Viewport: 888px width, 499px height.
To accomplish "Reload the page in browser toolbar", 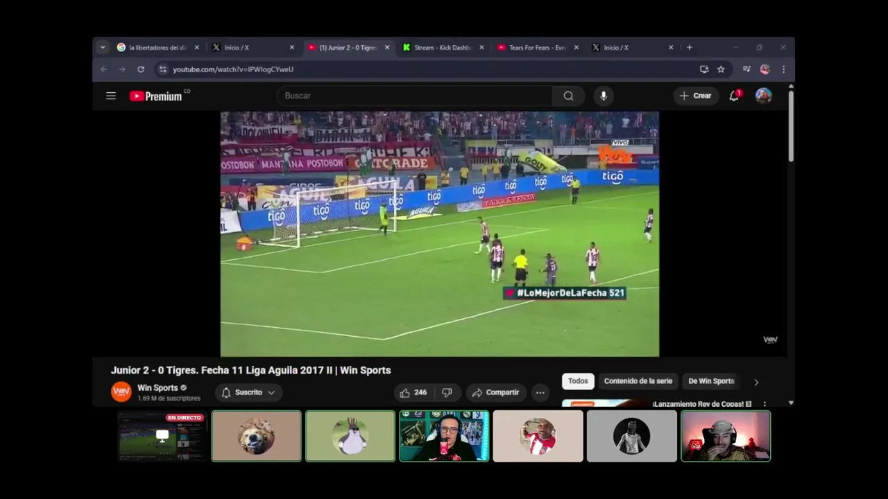I will 141,69.
